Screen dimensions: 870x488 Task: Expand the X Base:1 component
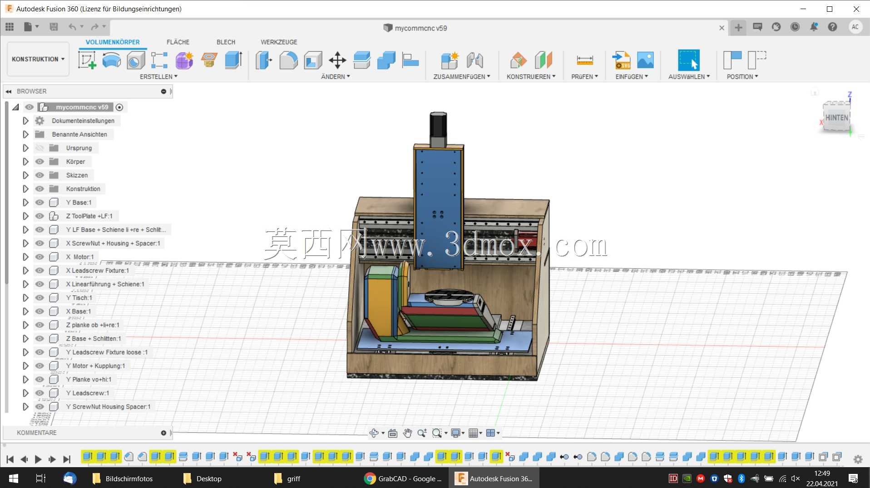tap(25, 311)
